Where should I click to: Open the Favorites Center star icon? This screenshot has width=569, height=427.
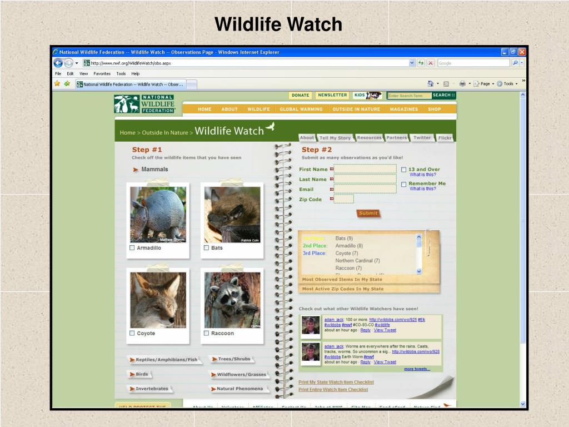(57, 83)
